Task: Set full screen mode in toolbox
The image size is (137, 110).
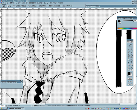Action: 132,82
